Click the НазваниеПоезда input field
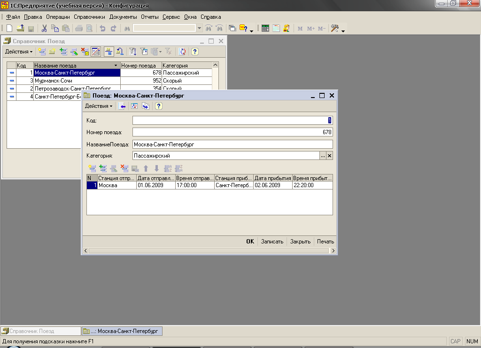 tap(232, 144)
